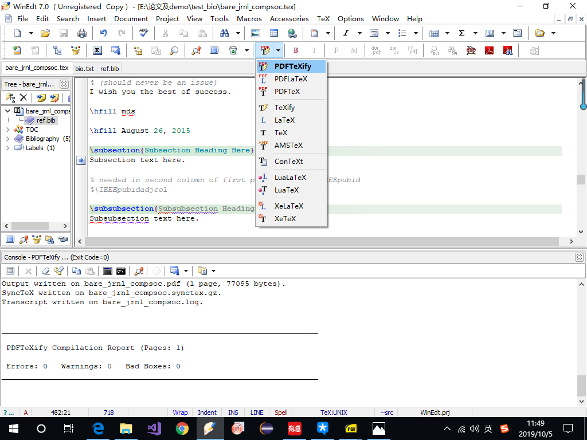Toggle --src option in status bar

pos(387,412)
